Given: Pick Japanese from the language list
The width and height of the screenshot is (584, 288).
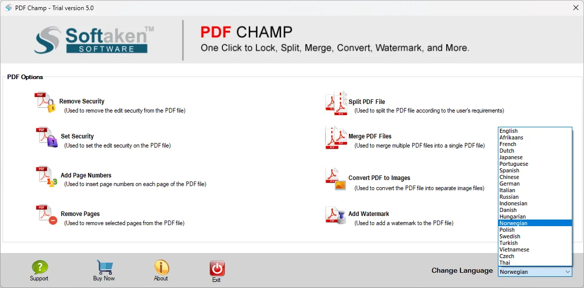Looking at the screenshot, I should coord(535,157).
